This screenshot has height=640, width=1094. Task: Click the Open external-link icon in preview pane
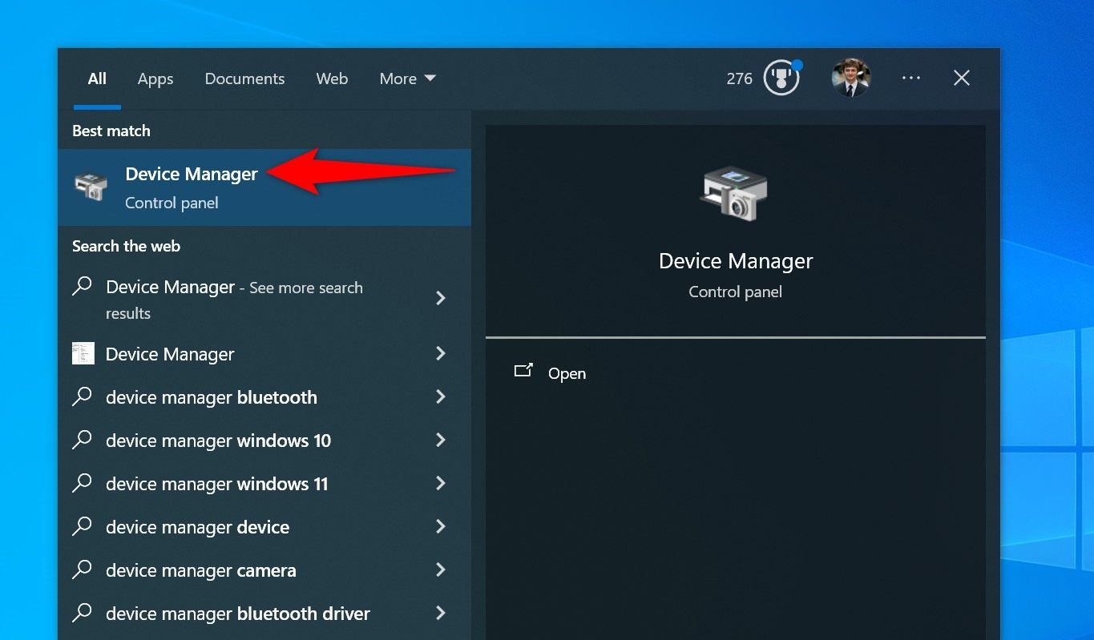(x=523, y=371)
